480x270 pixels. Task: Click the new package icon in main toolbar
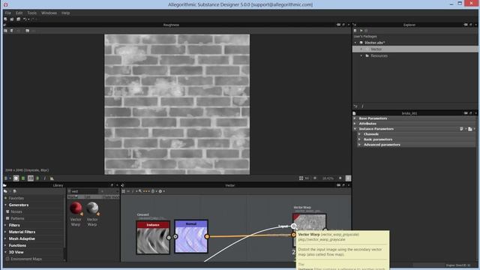tap(5, 19)
